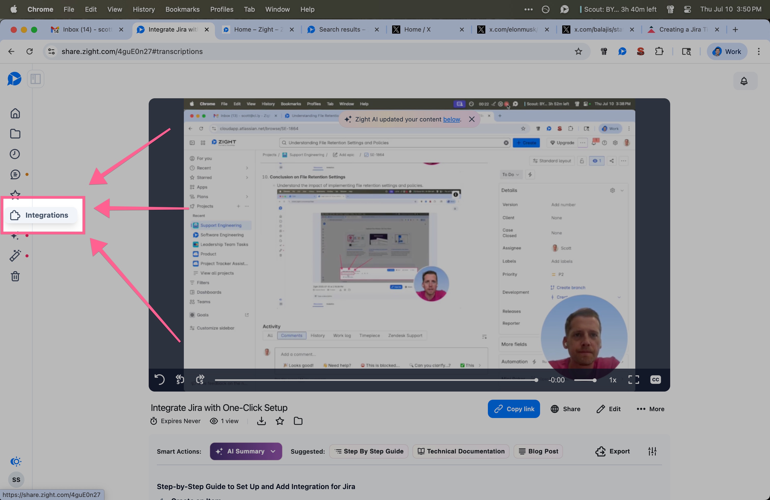Open the More options menu
Image resolution: width=770 pixels, height=500 pixels.
pyautogui.click(x=650, y=409)
